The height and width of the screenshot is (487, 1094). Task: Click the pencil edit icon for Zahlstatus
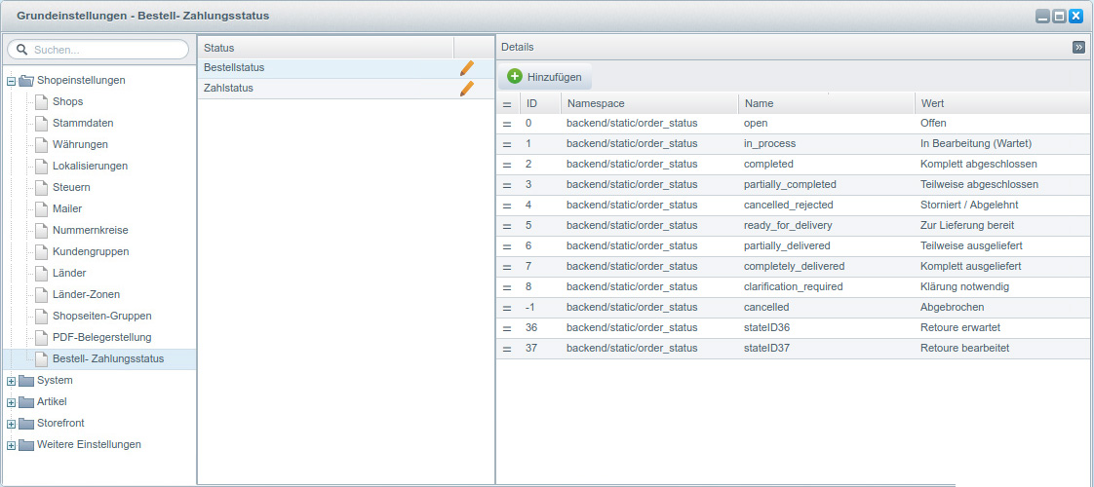pos(466,89)
